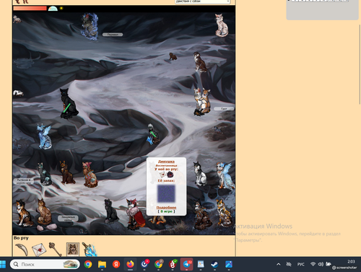361x272 pixels.
Task: Select the framed cat portrait item
Action: click(x=73, y=249)
